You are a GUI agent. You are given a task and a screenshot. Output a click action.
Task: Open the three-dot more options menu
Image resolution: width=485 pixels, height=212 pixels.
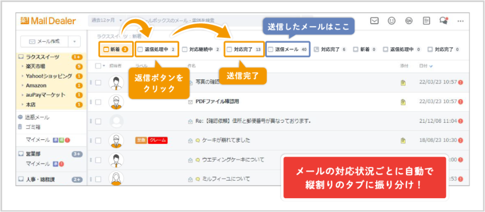tap(460, 21)
